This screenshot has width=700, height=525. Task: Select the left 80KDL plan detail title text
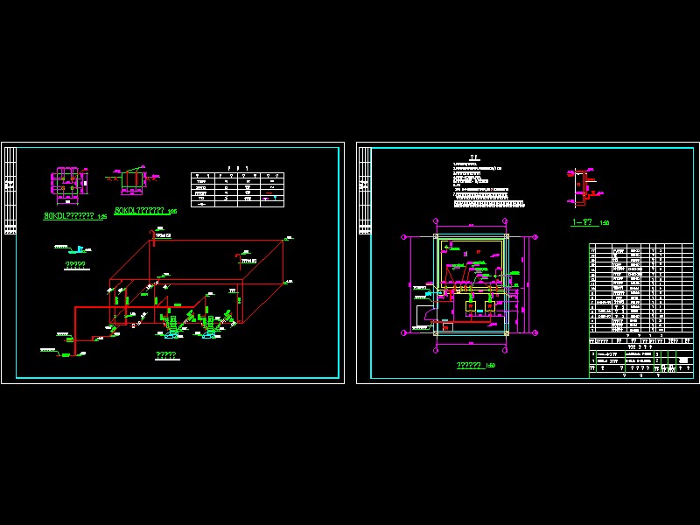click(x=75, y=215)
